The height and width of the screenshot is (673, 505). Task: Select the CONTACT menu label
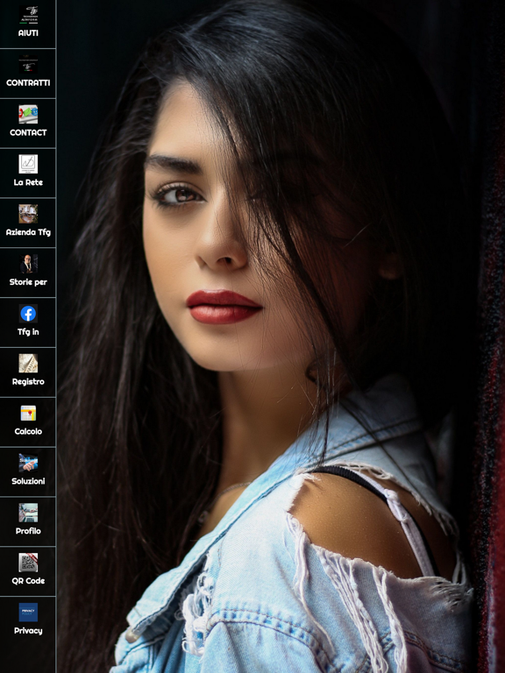pos(28,132)
